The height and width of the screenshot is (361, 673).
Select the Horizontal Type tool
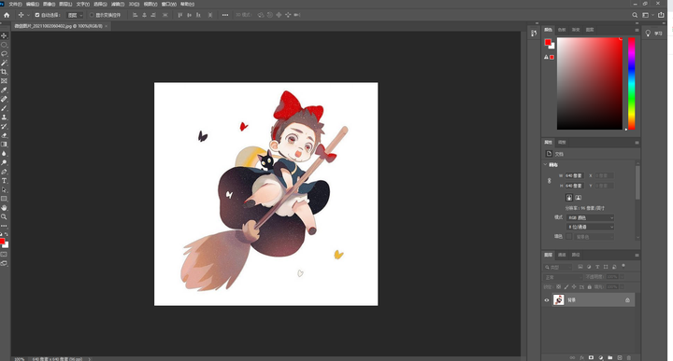coord(4,180)
